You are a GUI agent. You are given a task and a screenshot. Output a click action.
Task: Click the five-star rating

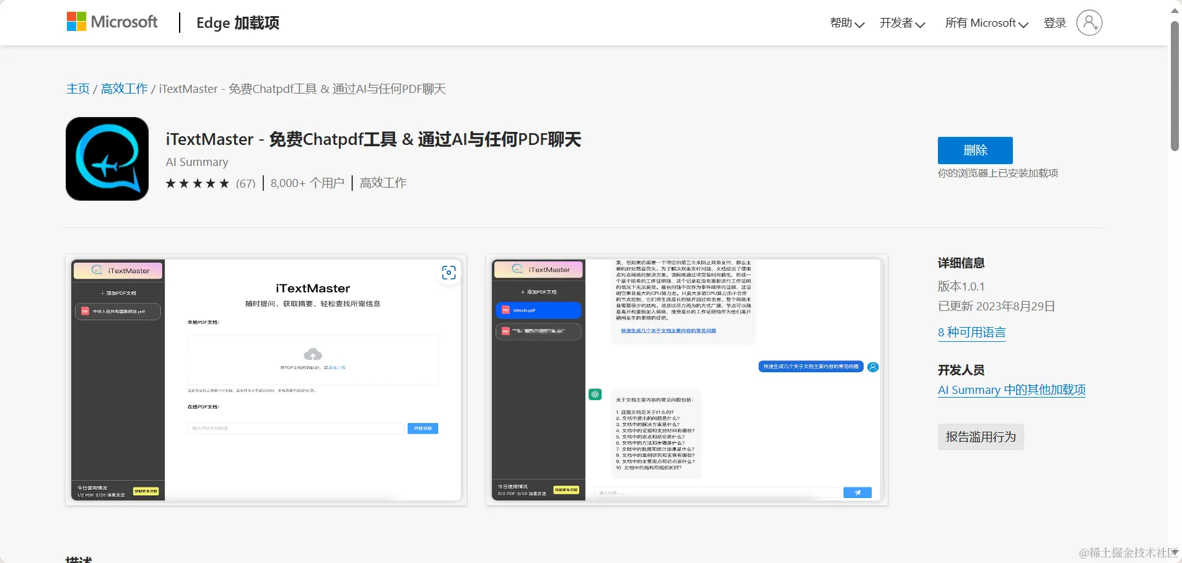coord(198,183)
